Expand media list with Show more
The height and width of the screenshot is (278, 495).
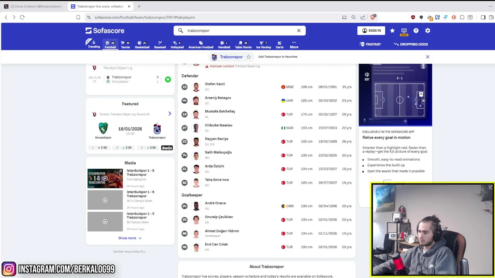(130, 238)
